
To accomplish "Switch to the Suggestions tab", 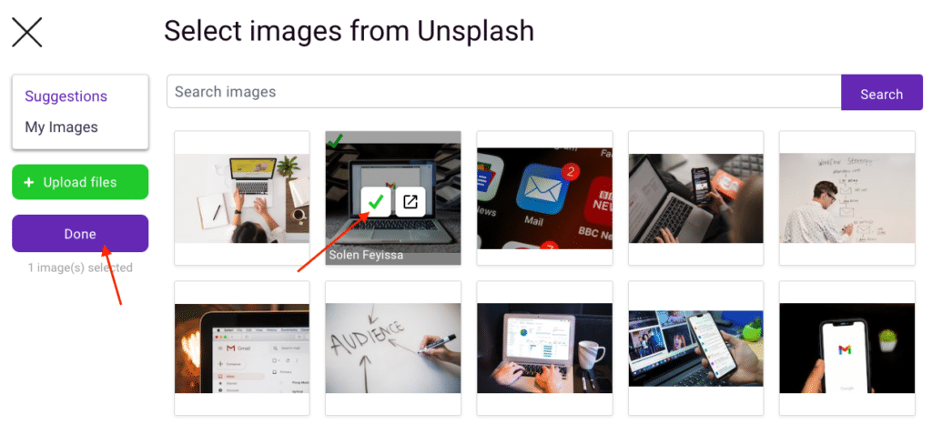I will pos(66,96).
